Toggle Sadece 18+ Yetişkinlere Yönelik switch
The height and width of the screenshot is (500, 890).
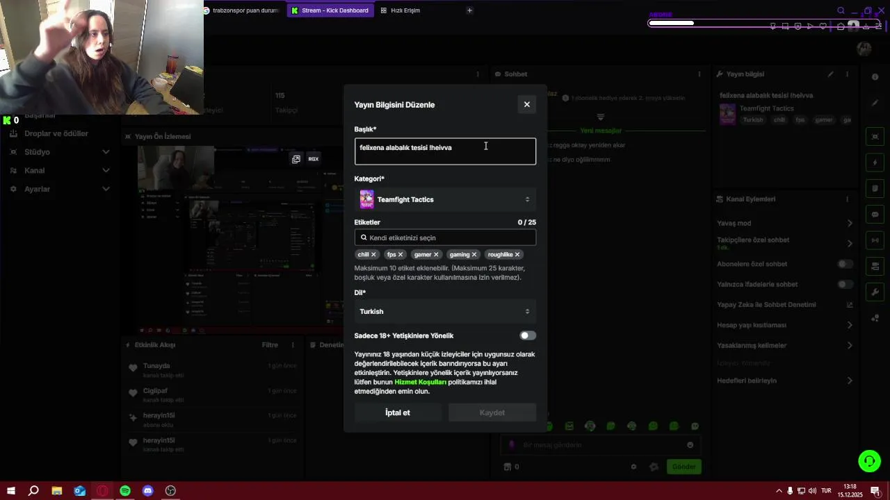coord(528,335)
